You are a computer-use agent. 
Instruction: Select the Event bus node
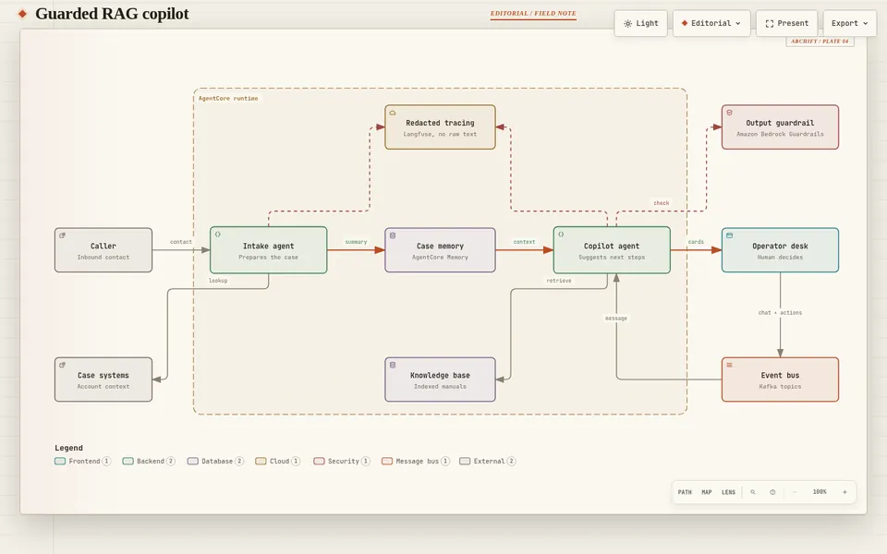[780, 379]
